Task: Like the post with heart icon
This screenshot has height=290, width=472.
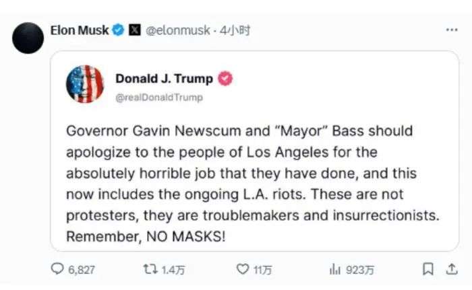Action: [x=243, y=269]
